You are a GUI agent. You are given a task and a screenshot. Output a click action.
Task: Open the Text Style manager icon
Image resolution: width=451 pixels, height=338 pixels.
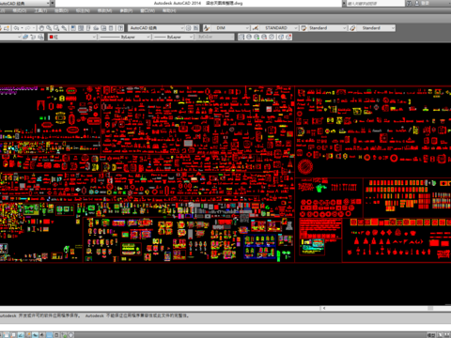click(x=207, y=28)
